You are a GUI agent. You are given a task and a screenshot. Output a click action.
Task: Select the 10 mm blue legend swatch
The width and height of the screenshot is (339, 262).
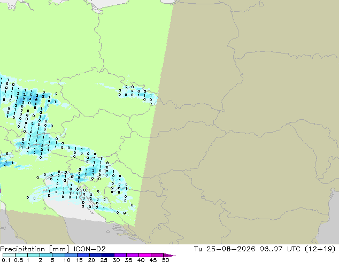[71, 255]
